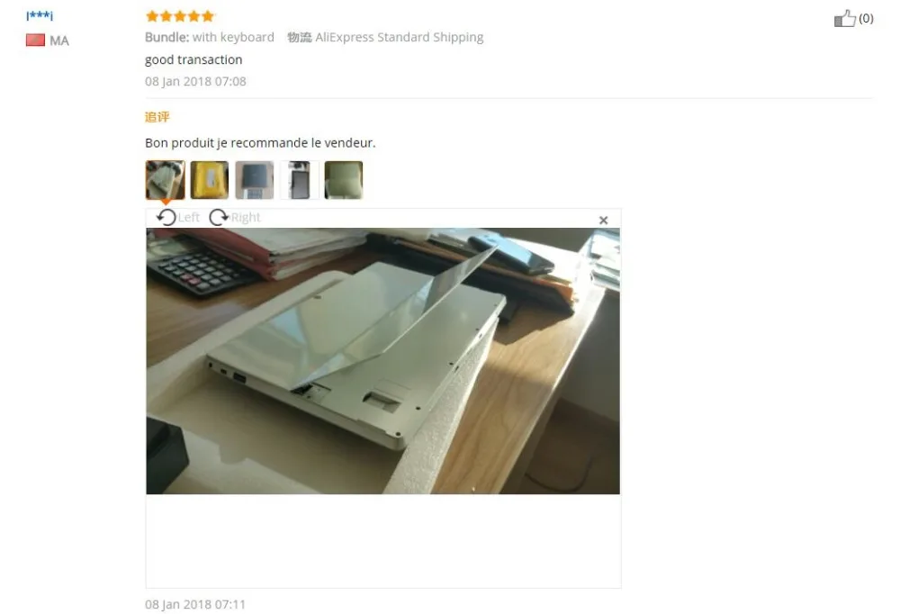Click the Right rotate text label
Screen dimensions: 900x614
[x=246, y=217]
